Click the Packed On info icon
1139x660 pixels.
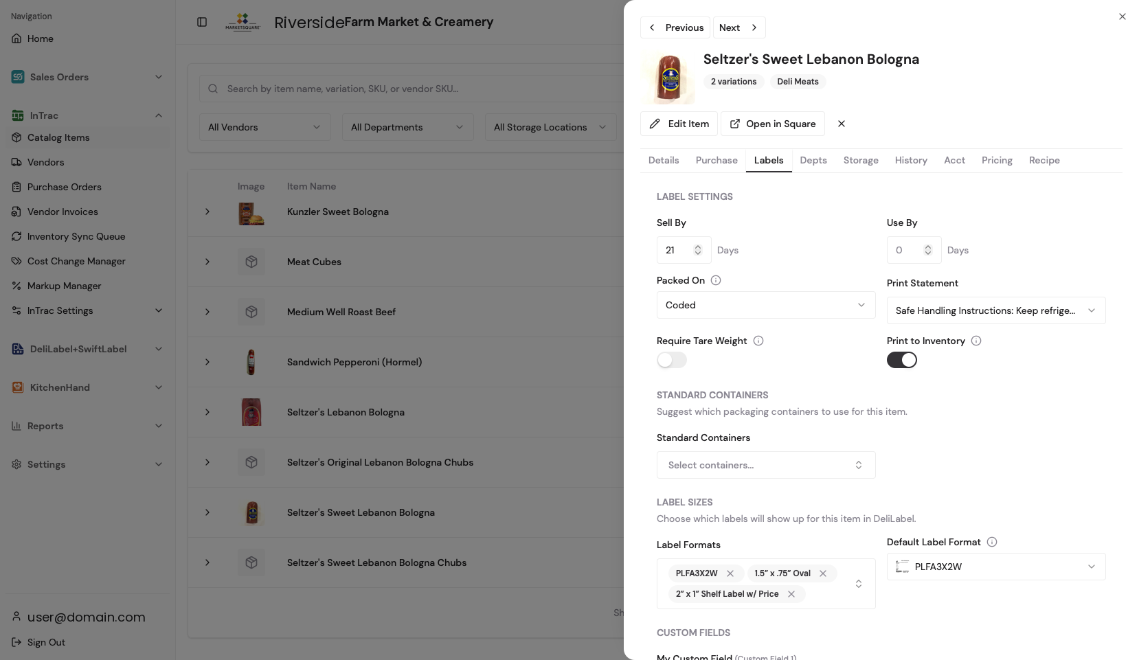pos(716,280)
